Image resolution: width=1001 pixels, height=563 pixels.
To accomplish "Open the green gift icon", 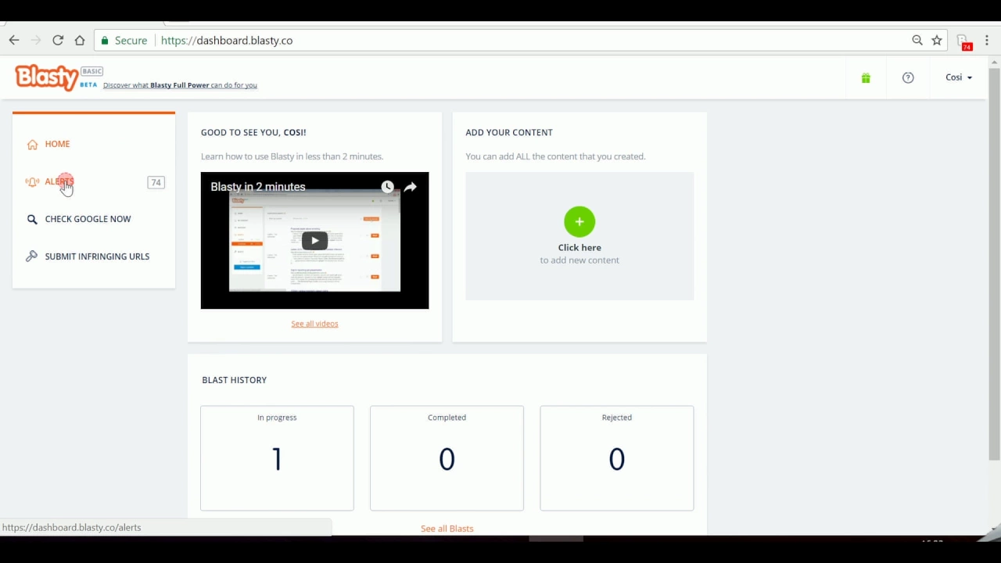I will [x=866, y=77].
